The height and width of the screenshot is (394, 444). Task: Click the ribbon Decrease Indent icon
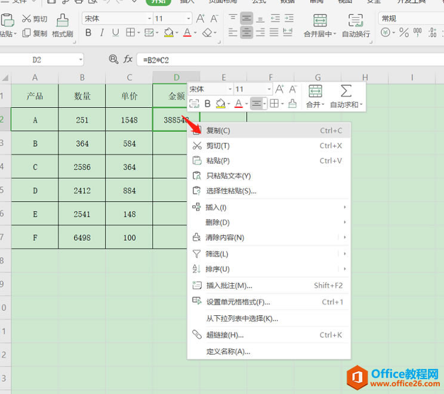point(275,18)
